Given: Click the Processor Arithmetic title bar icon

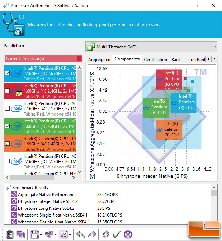Looking at the screenshot, I should tap(6, 5).
